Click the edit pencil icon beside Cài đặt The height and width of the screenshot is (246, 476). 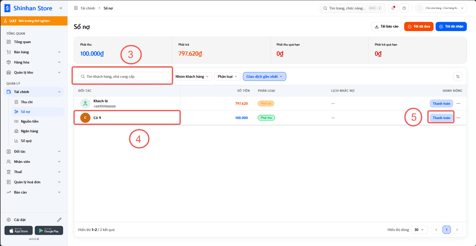click(59, 220)
